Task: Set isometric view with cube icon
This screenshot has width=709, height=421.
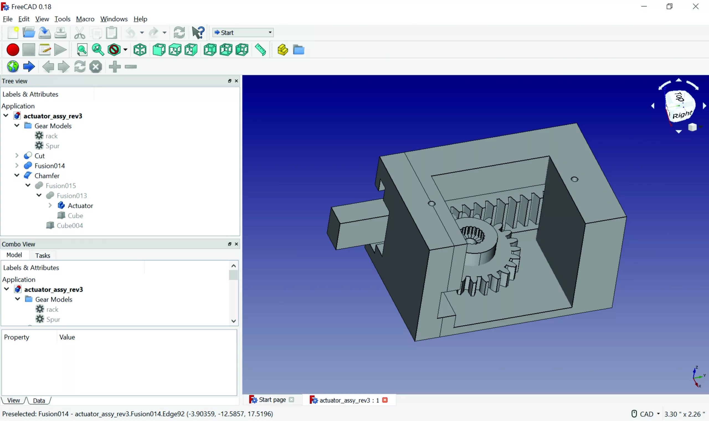Action: (140, 50)
